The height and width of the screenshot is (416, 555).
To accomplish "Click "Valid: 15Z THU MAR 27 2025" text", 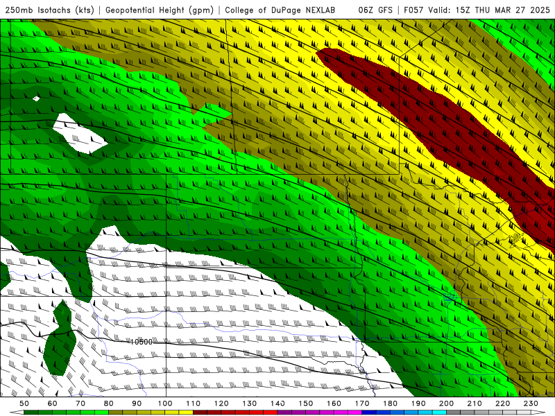I will tap(489, 10).
